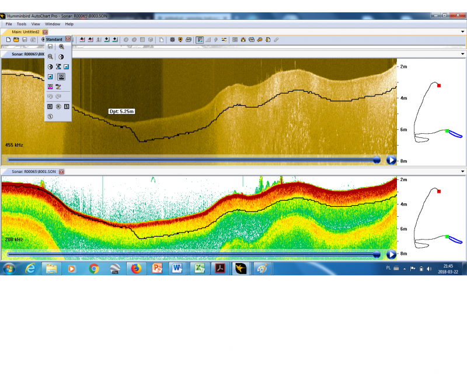Image resolution: width=467 pixels, height=374 pixels.
Task: Click the circled R icon in Standard palette
Action: pyautogui.click(x=58, y=106)
